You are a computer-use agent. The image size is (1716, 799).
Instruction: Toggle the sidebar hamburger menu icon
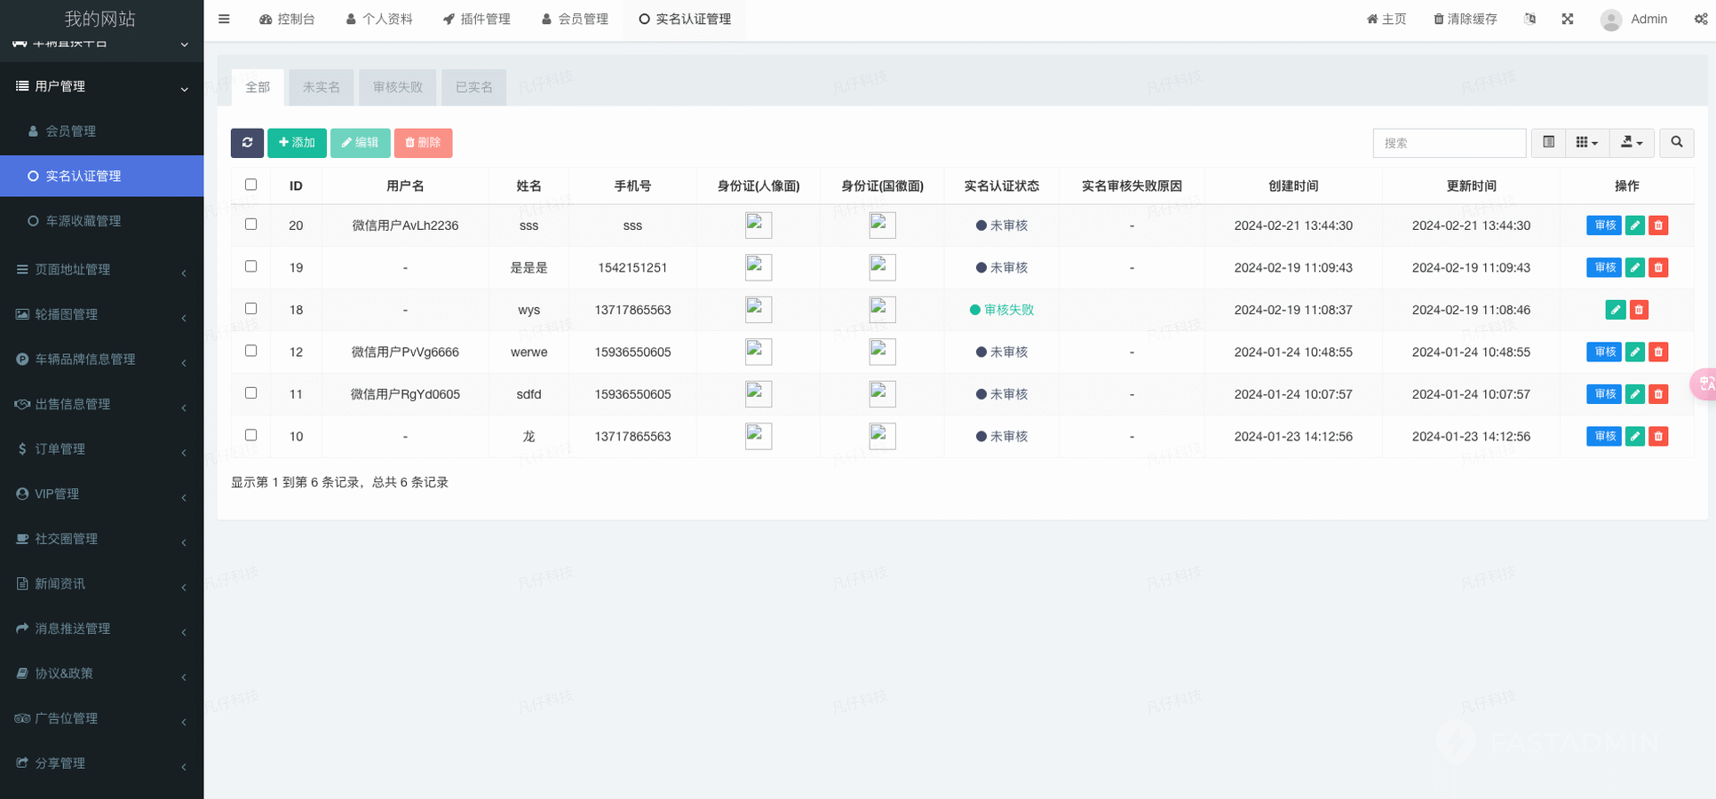[224, 19]
